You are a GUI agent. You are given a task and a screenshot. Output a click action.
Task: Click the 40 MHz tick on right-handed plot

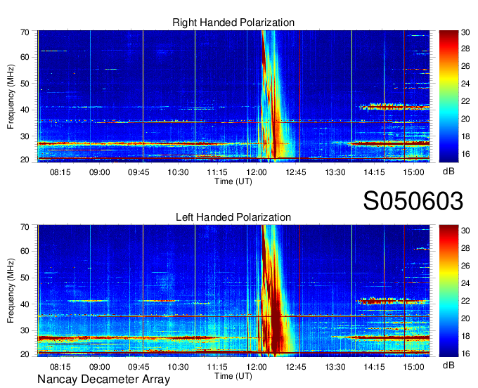point(25,110)
